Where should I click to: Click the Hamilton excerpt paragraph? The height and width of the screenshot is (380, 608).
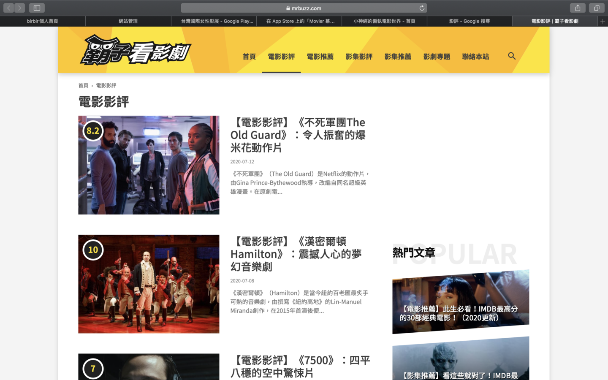[x=299, y=301]
